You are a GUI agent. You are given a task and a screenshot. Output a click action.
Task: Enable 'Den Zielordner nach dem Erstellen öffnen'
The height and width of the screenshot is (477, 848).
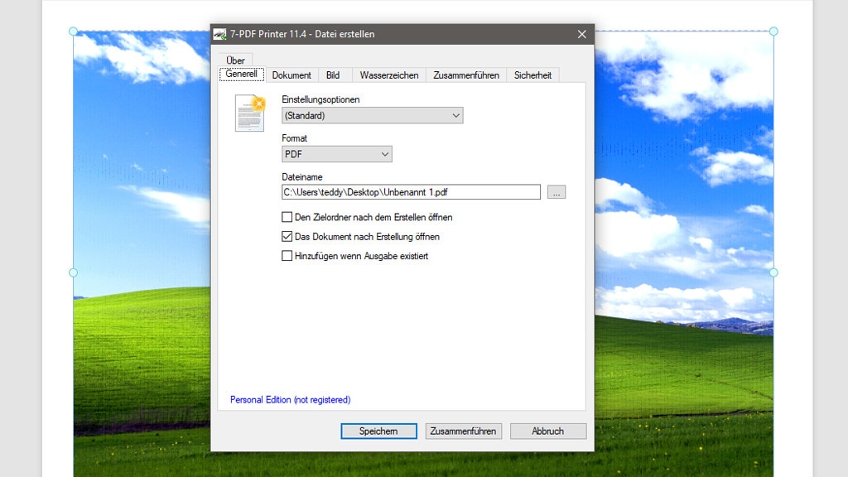[285, 217]
